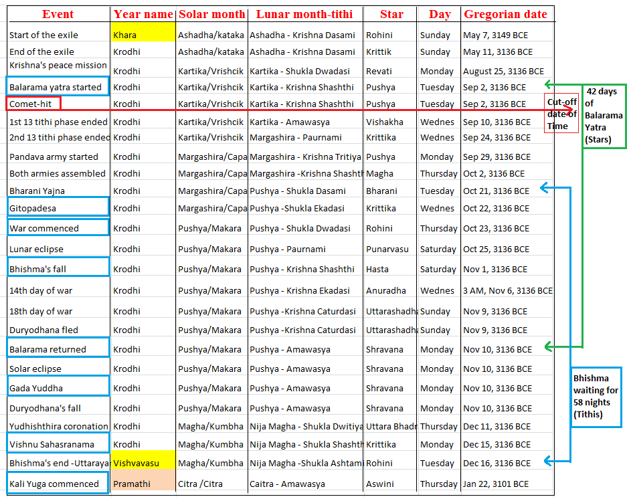631x499 pixels.
Task: Select the 'Bhishma's end -Uttarayana' cell
Action: tap(59, 463)
